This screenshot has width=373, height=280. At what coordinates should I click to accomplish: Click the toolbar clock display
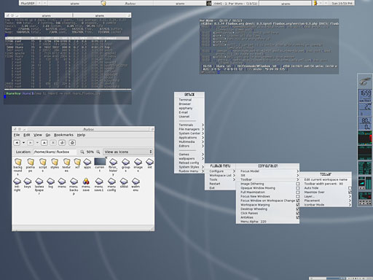pos(342,4)
